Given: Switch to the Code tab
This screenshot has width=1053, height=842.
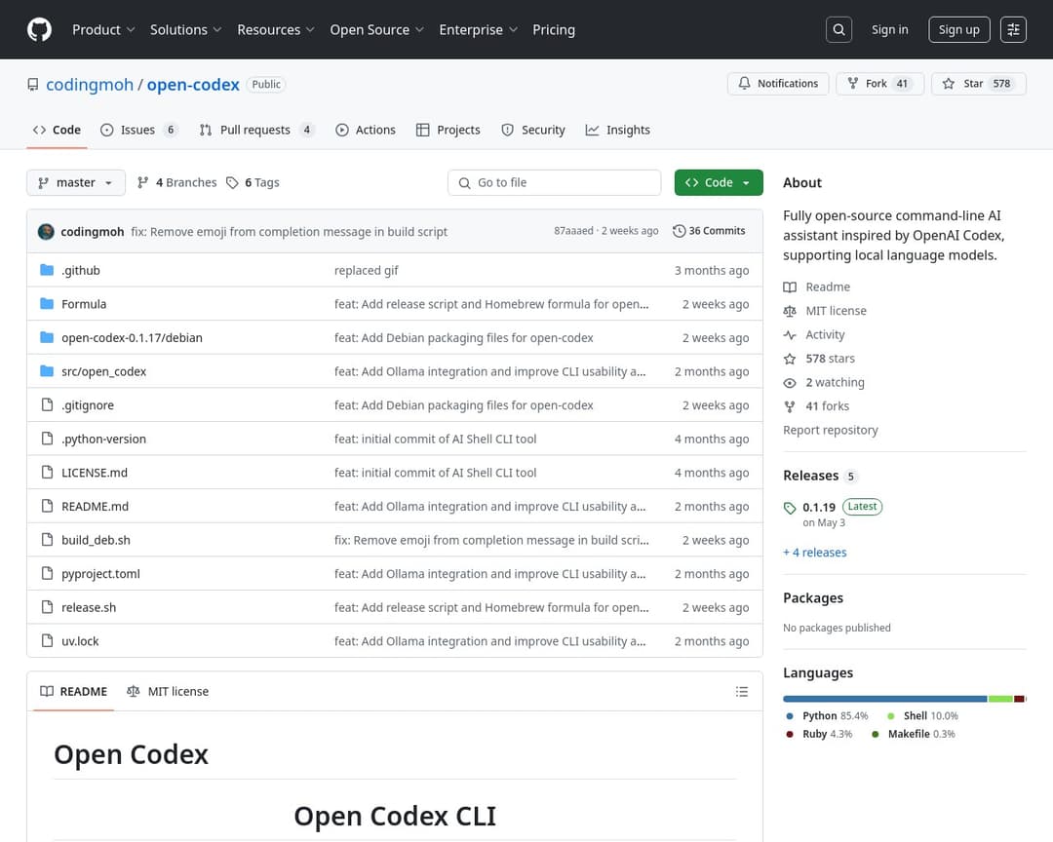Looking at the screenshot, I should point(58,130).
